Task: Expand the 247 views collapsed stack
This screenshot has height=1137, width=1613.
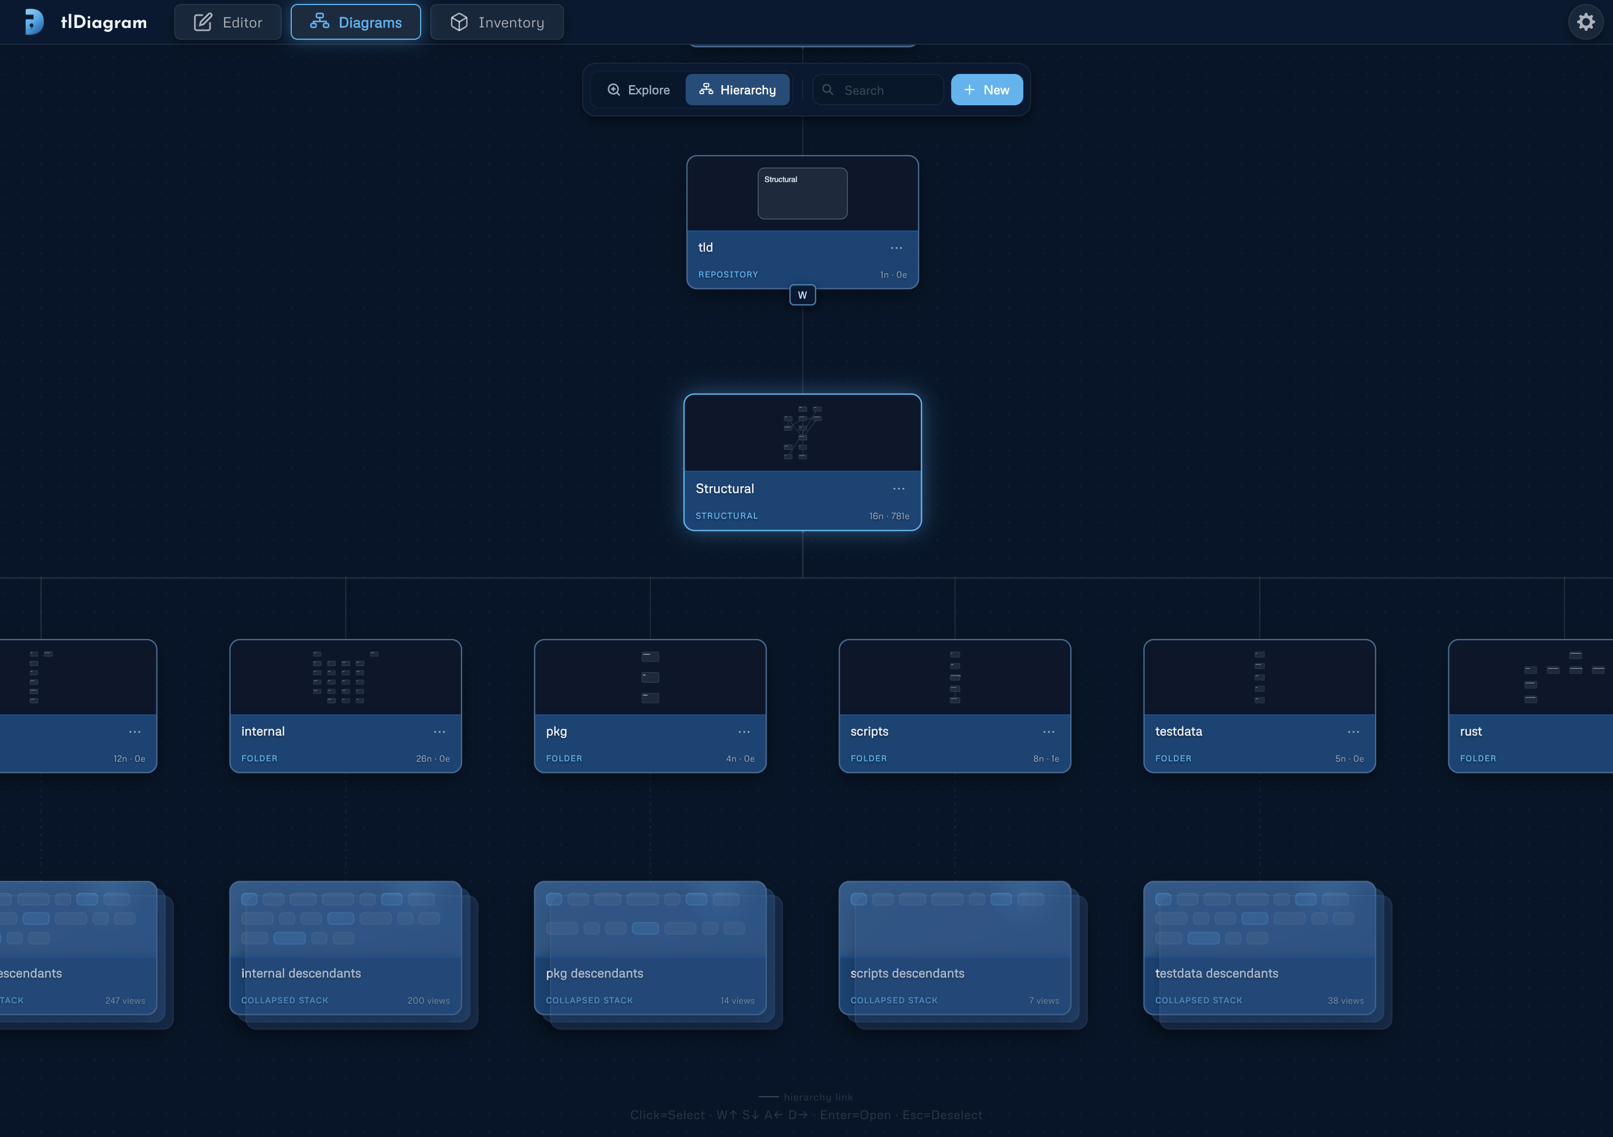Action: 78,948
